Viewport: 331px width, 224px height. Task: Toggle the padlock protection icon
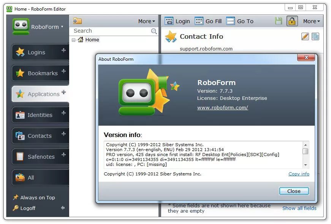[292, 21]
